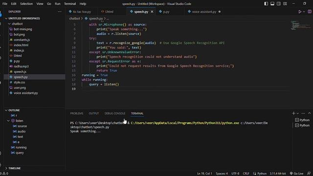The image size is (313, 176).
Task: Open terminal panel more actions ellipsis
Action: (x=303, y=113)
